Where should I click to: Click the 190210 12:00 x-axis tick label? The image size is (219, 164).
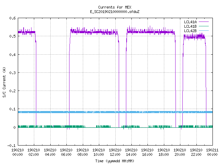pos(115,152)
